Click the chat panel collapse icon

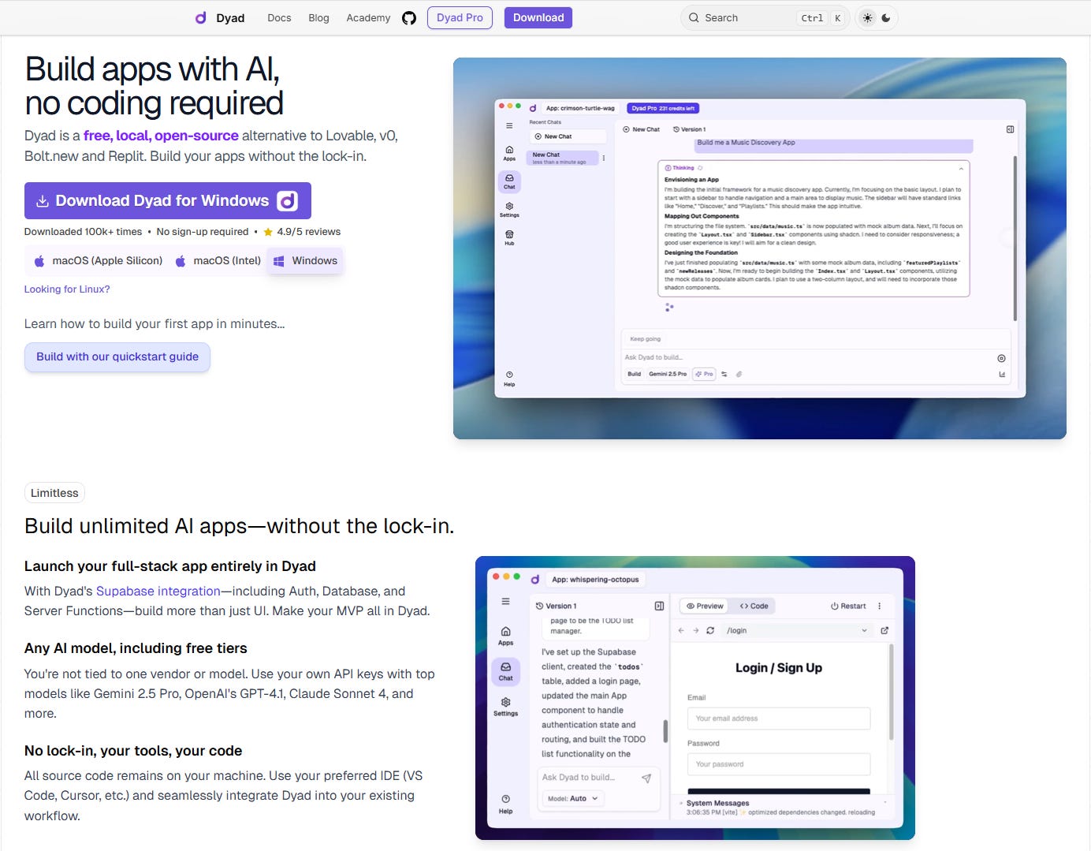click(x=659, y=606)
